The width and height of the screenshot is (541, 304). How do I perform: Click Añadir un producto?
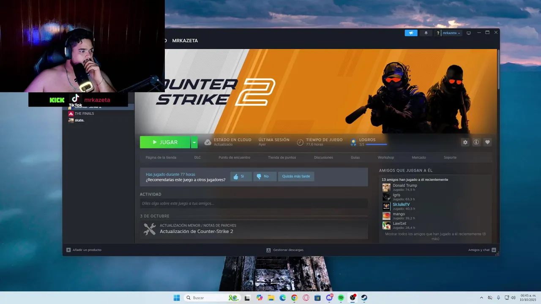coord(84,250)
